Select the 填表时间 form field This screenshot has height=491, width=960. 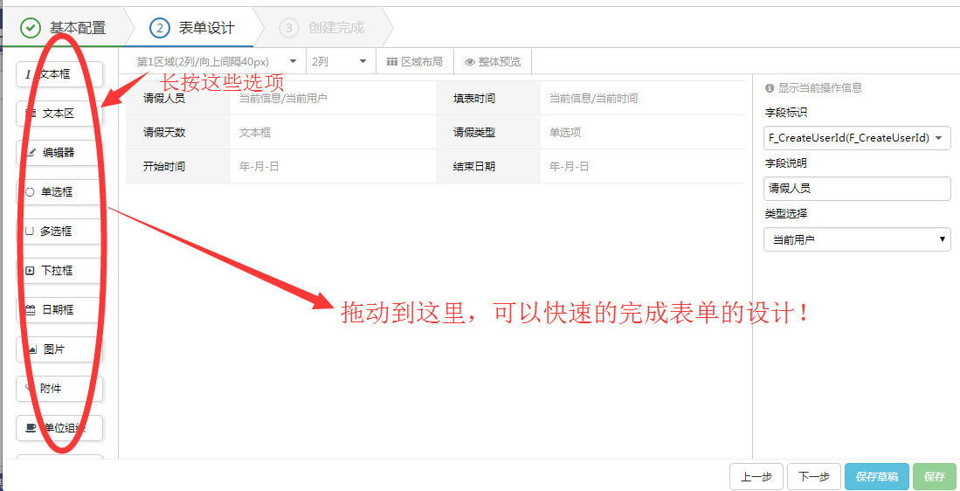[591, 98]
